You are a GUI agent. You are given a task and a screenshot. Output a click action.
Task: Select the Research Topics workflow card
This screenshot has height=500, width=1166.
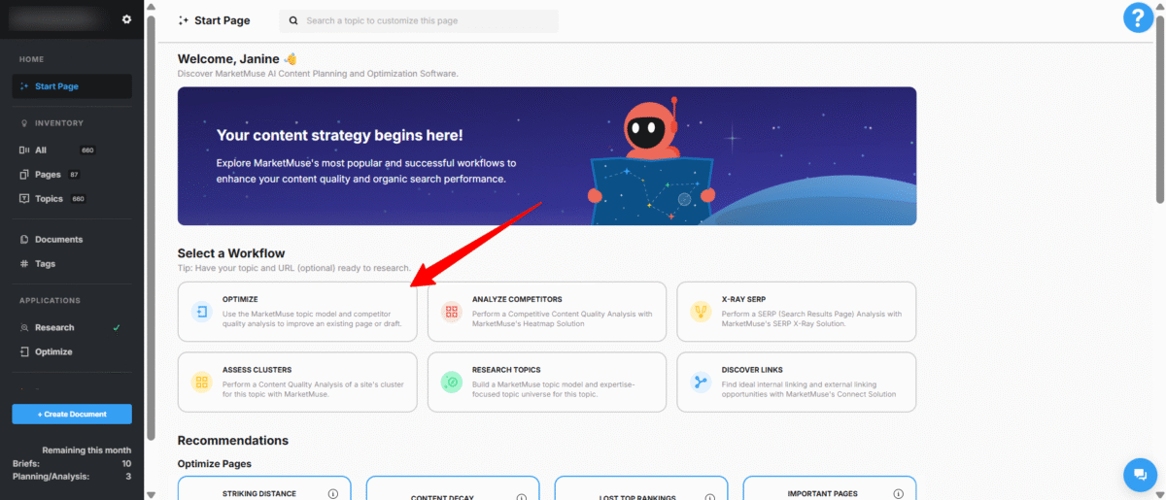tap(547, 382)
